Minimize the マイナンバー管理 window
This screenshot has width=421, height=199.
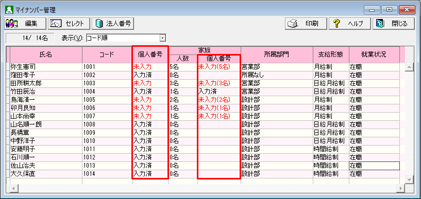[x=372, y=10]
